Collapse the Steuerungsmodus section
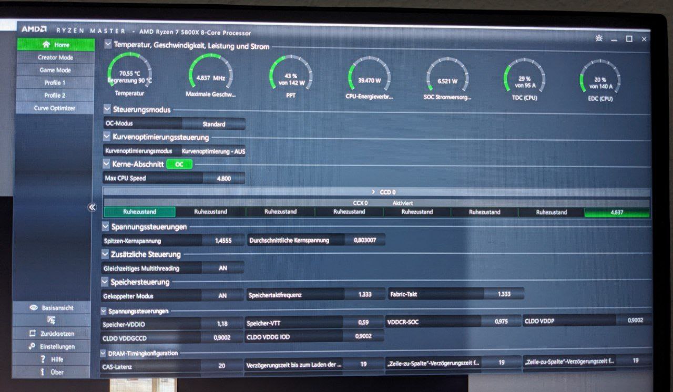Screen dimensions: 673x392 (107, 110)
